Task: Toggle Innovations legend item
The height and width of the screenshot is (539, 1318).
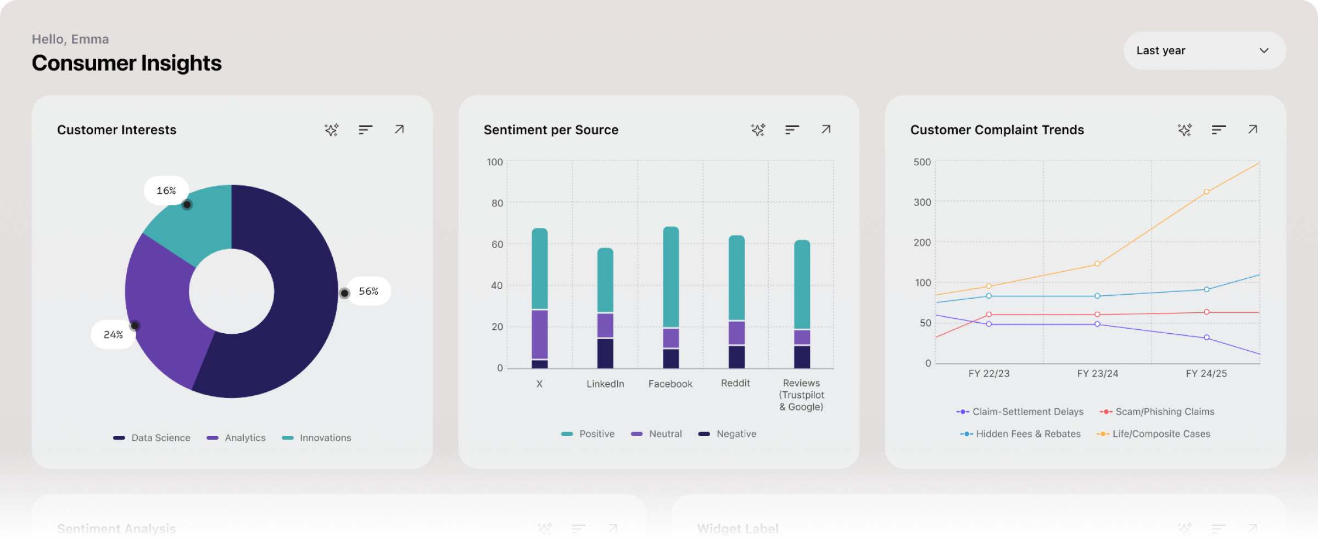Action: click(x=316, y=437)
